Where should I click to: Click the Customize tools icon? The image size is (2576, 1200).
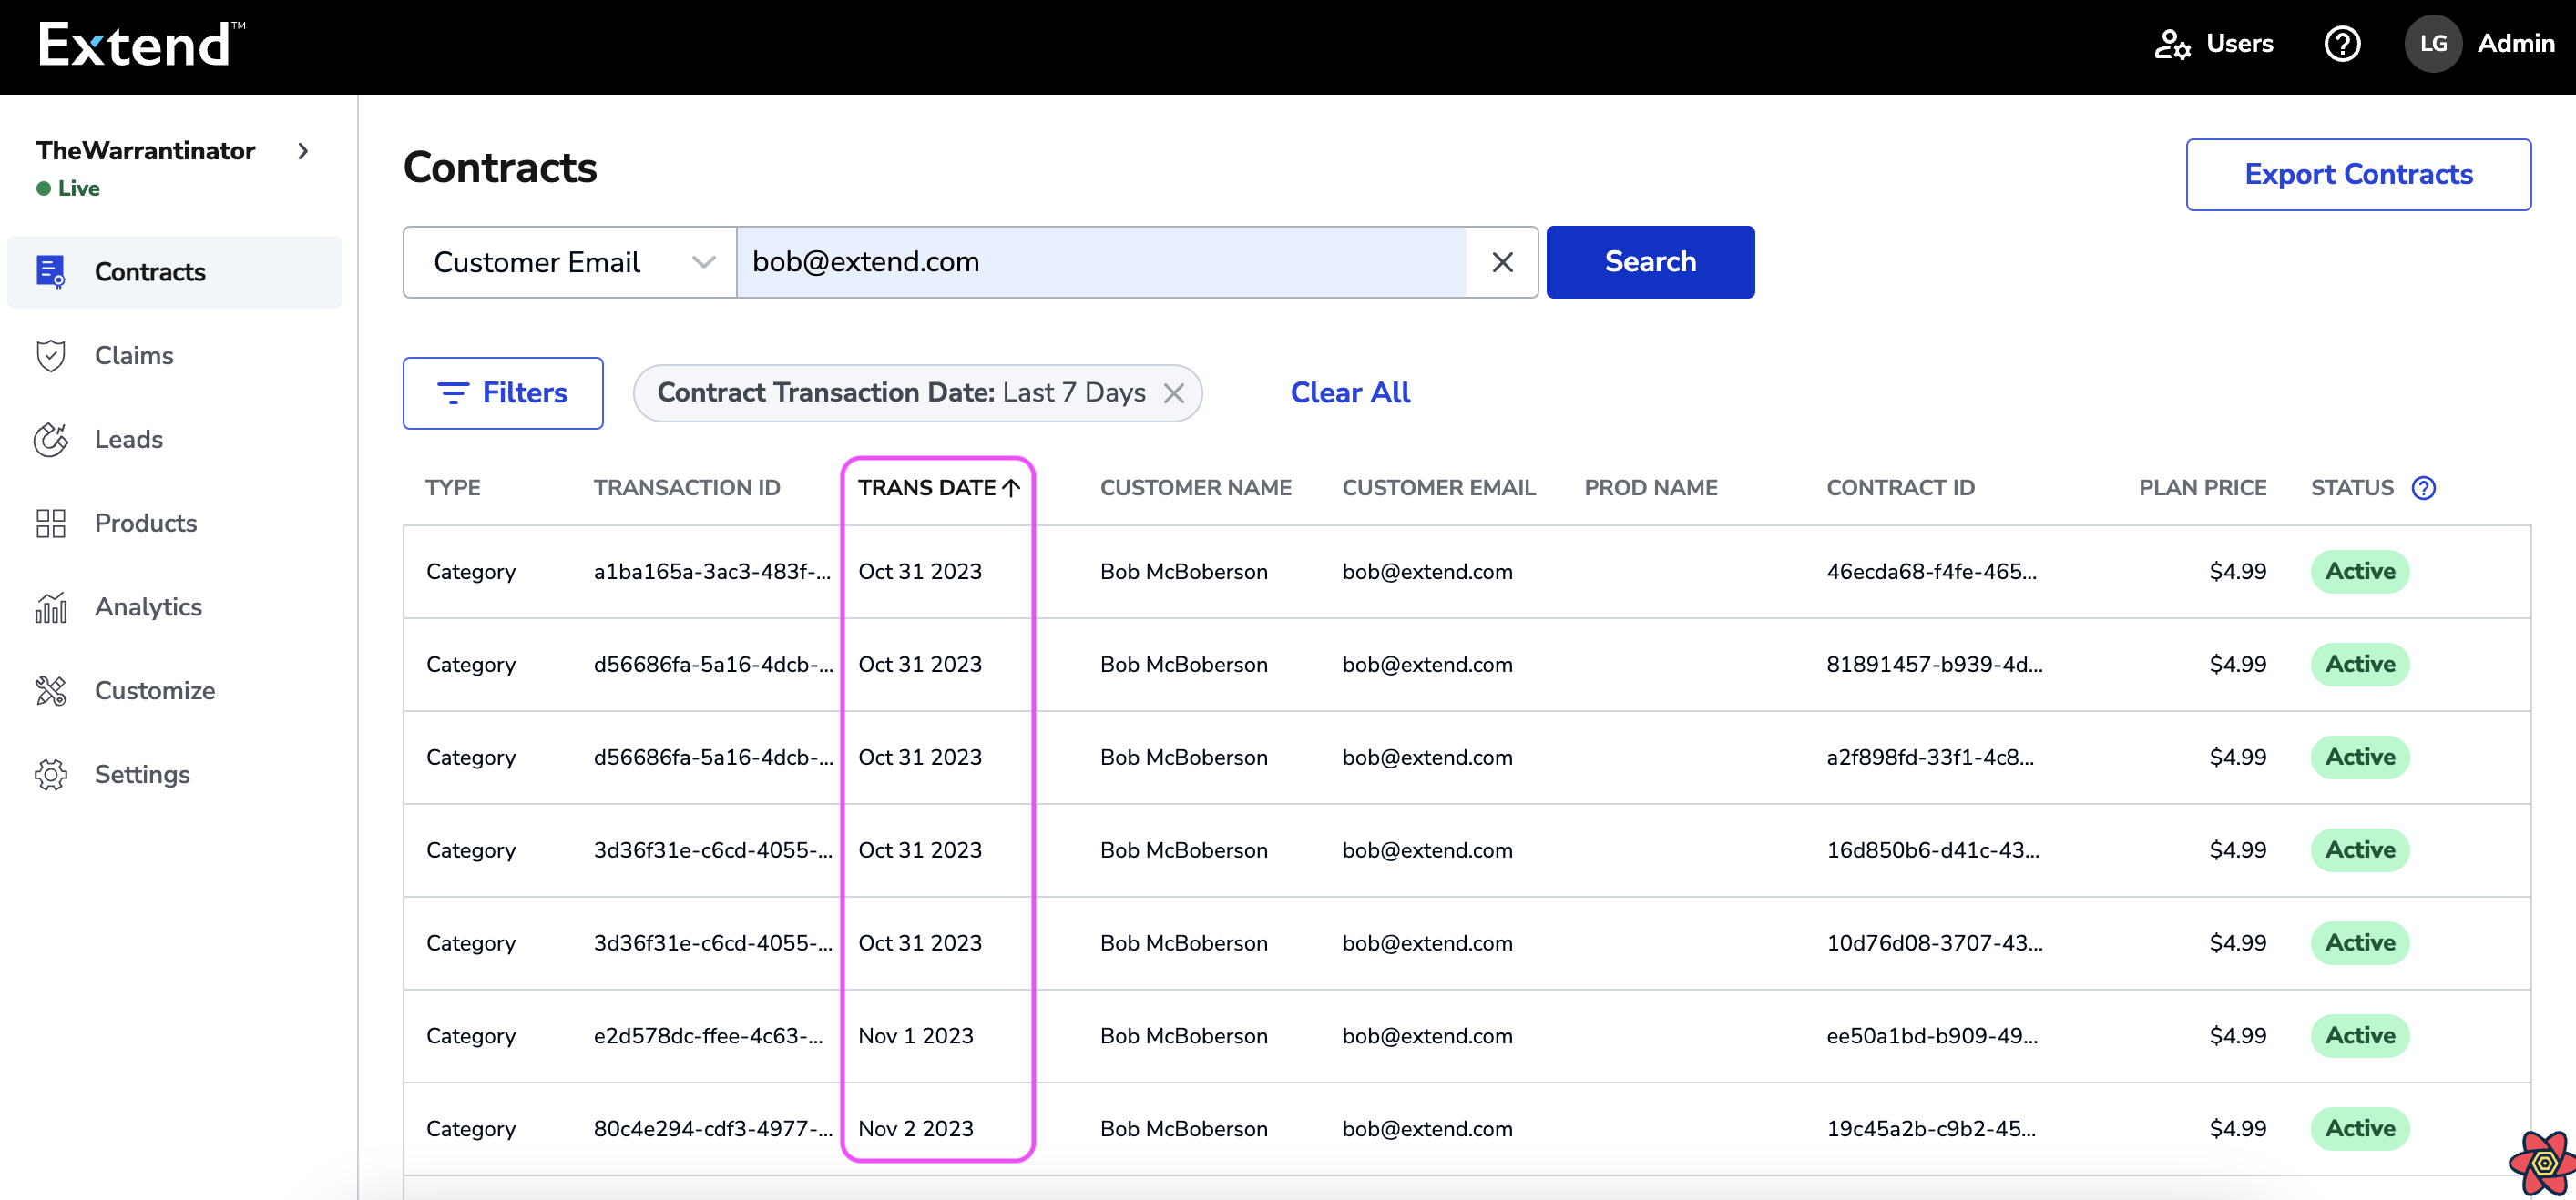point(50,690)
